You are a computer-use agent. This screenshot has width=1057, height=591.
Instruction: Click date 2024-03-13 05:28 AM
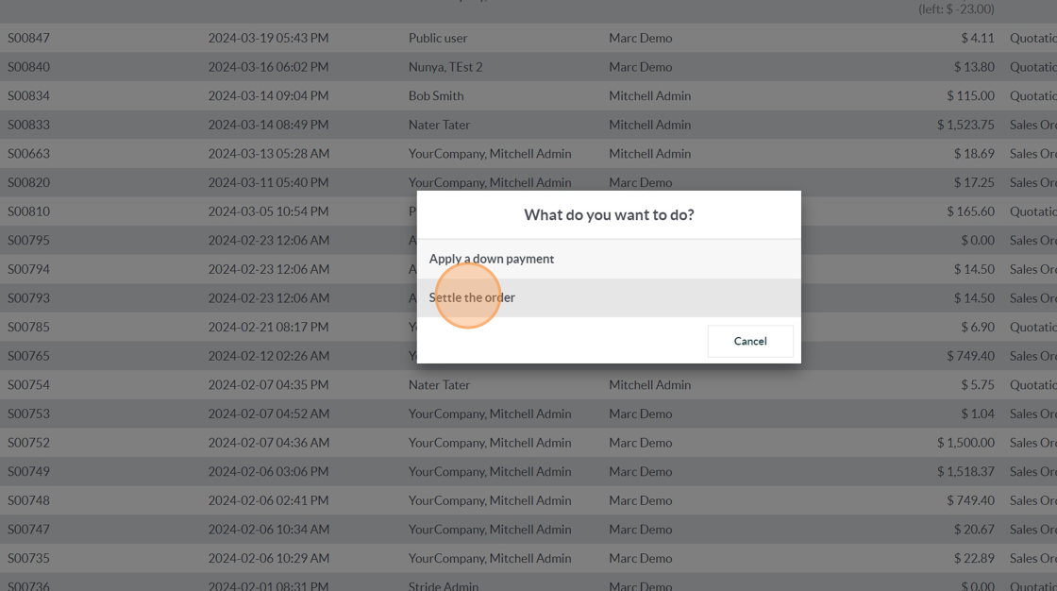268,154
